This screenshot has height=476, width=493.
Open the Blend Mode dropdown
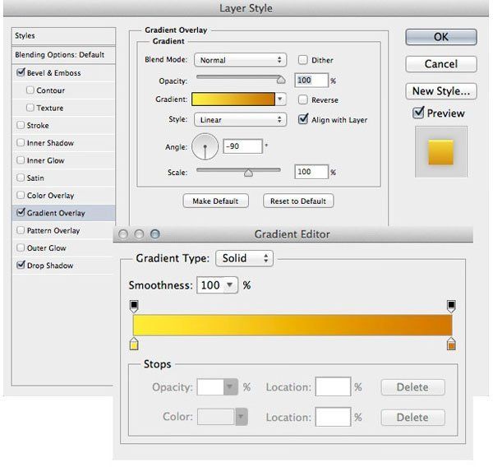pos(240,60)
